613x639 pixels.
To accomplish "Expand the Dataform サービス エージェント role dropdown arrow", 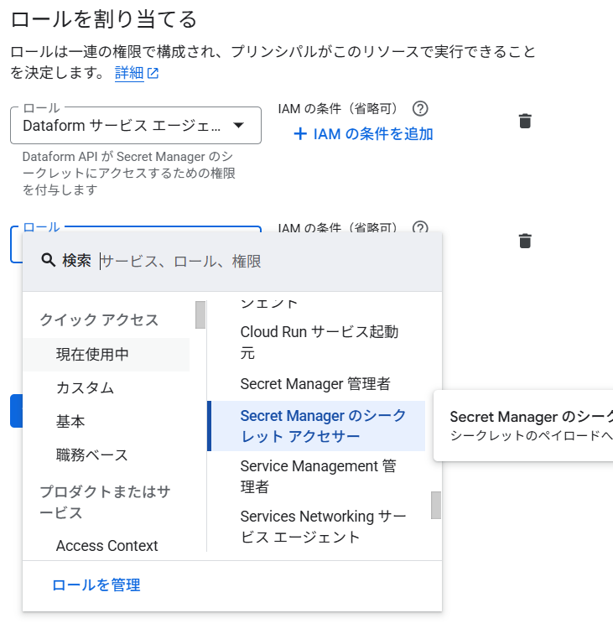I will (x=238, y=126).
